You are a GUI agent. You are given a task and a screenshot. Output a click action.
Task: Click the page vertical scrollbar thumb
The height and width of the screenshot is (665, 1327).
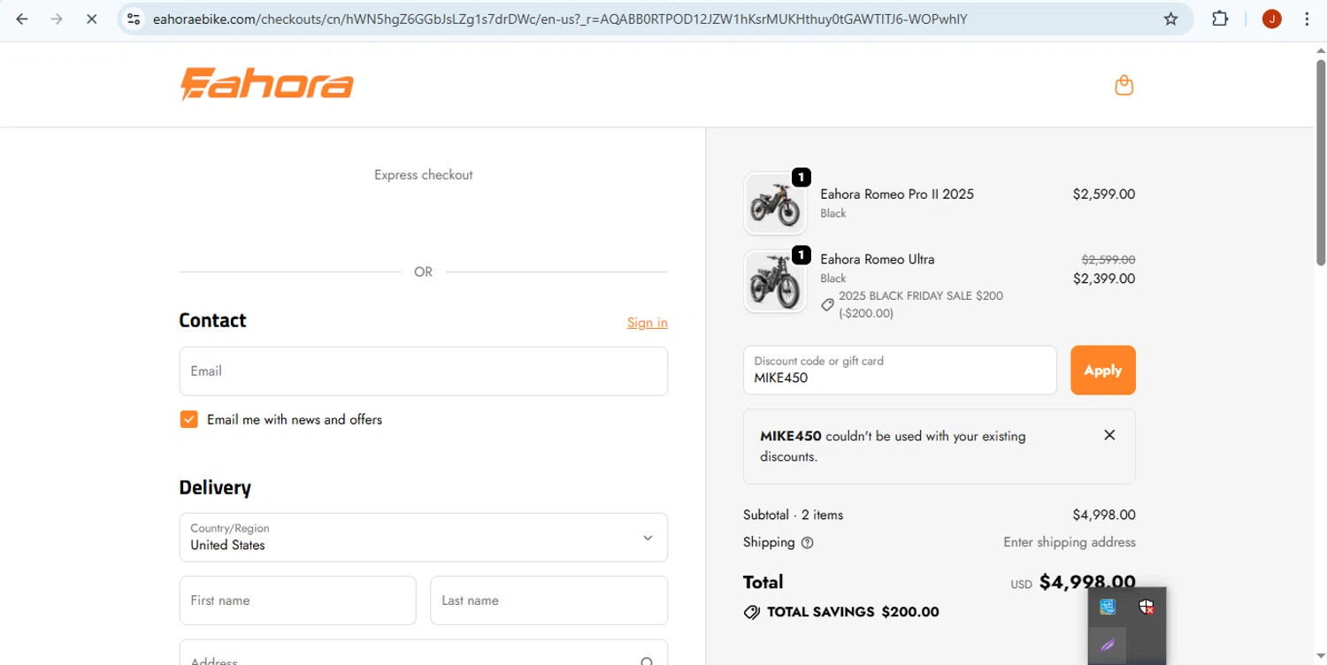point(1321,162)
